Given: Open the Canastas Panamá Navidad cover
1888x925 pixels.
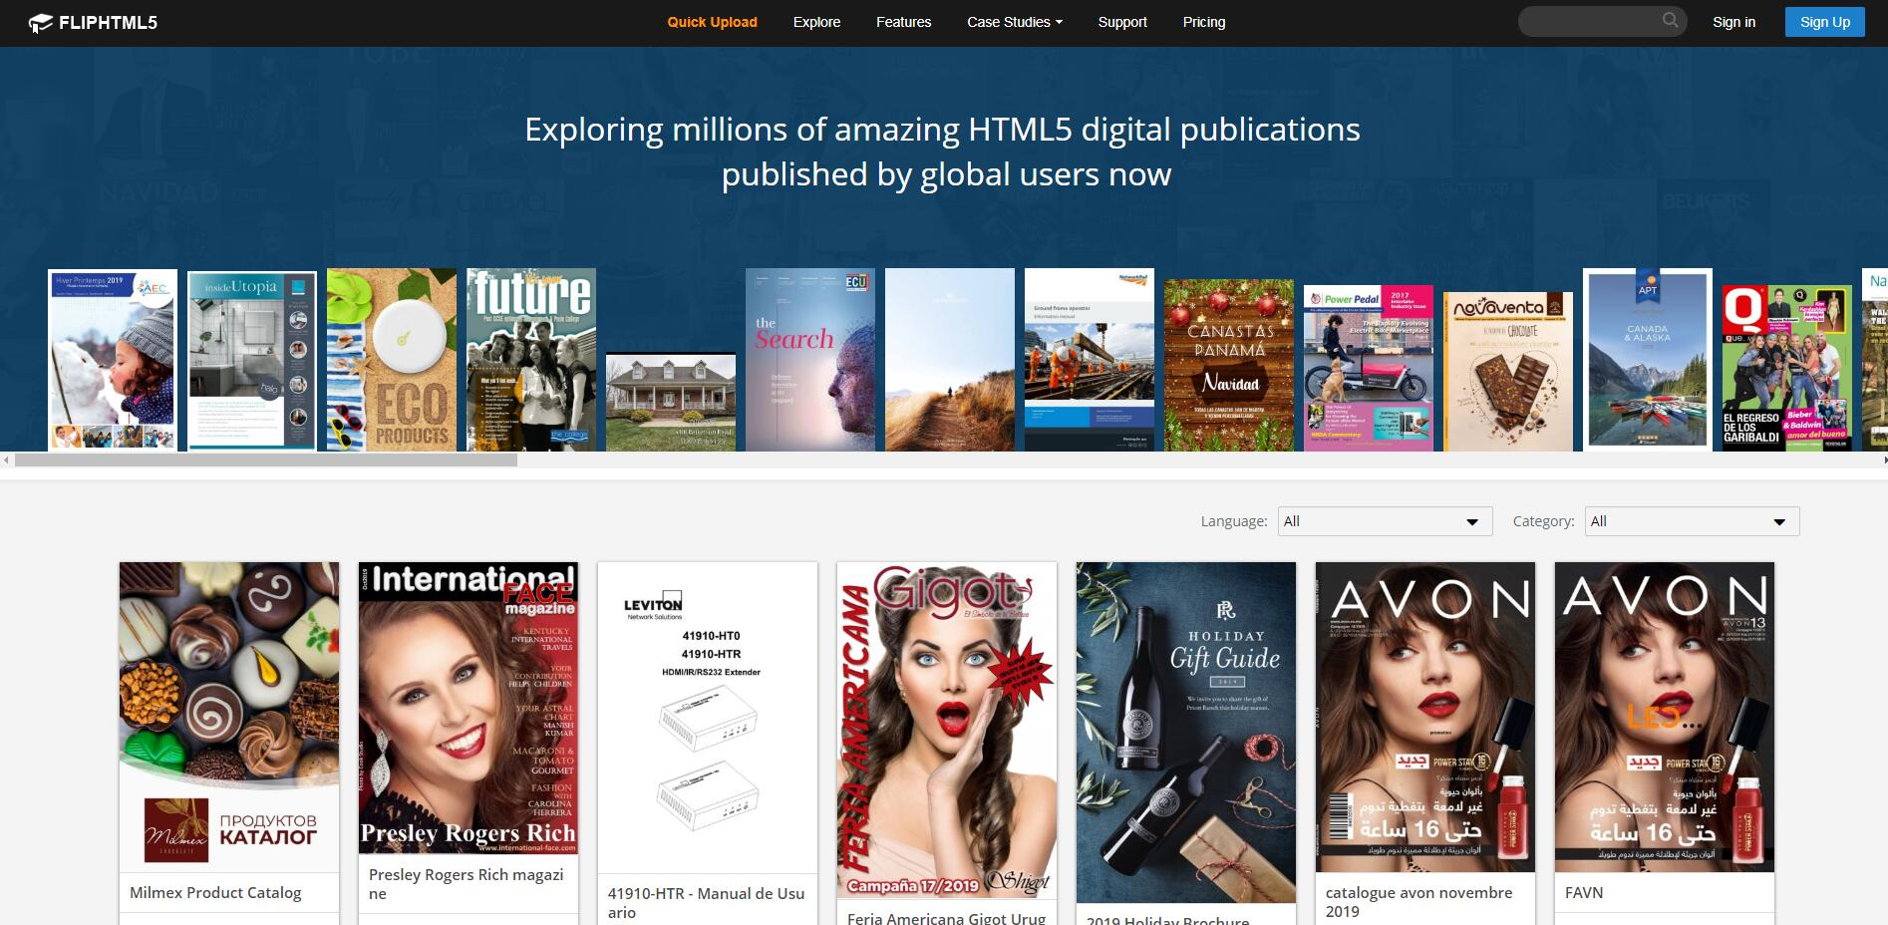Looking at the screenshot, I should 1229,365.
